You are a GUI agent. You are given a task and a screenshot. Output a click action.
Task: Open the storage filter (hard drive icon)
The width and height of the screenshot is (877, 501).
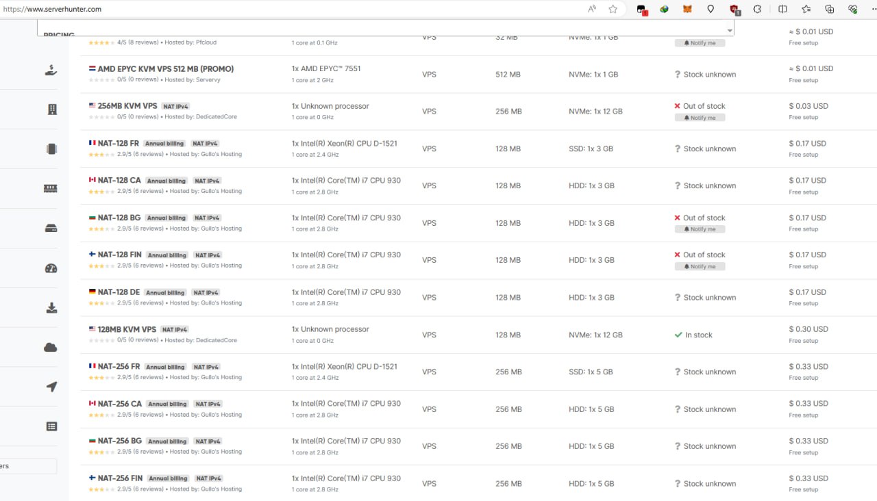click(x=51, y=229)
